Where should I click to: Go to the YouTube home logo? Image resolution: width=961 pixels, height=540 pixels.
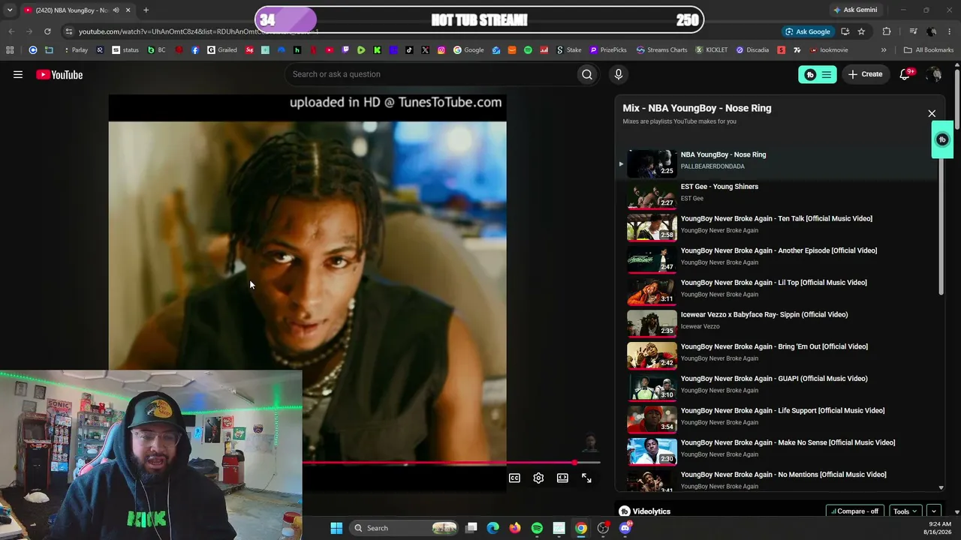coord(59,74)
